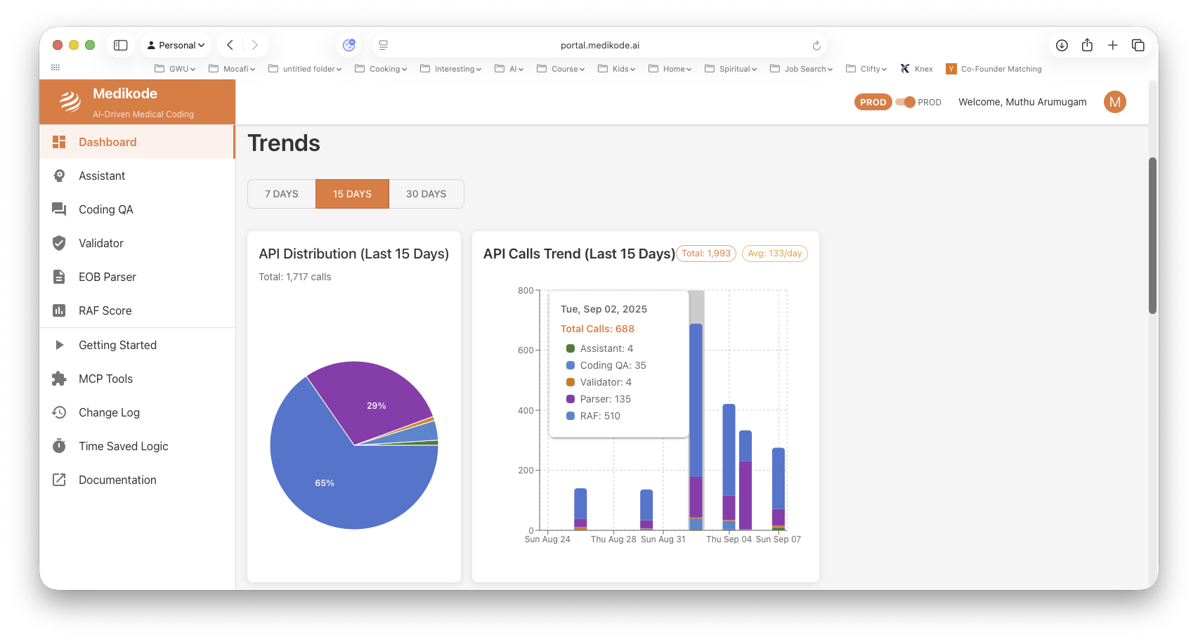
Task: Expand the Personal account dropdown
Action: click(x=176, y=44)
